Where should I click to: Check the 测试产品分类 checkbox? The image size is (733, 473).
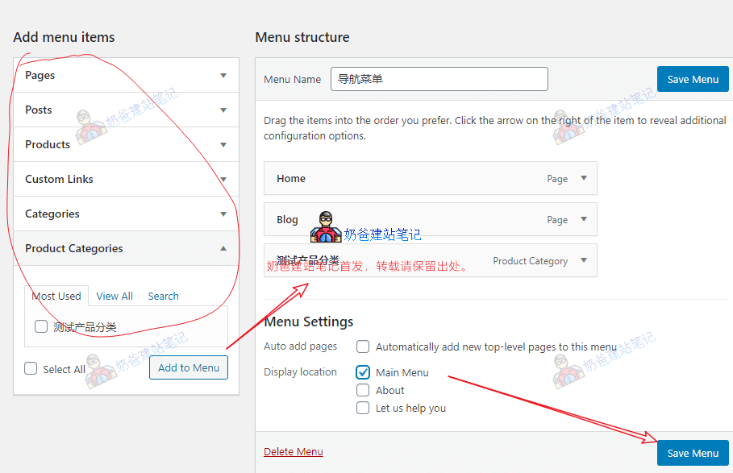point(41,326)
